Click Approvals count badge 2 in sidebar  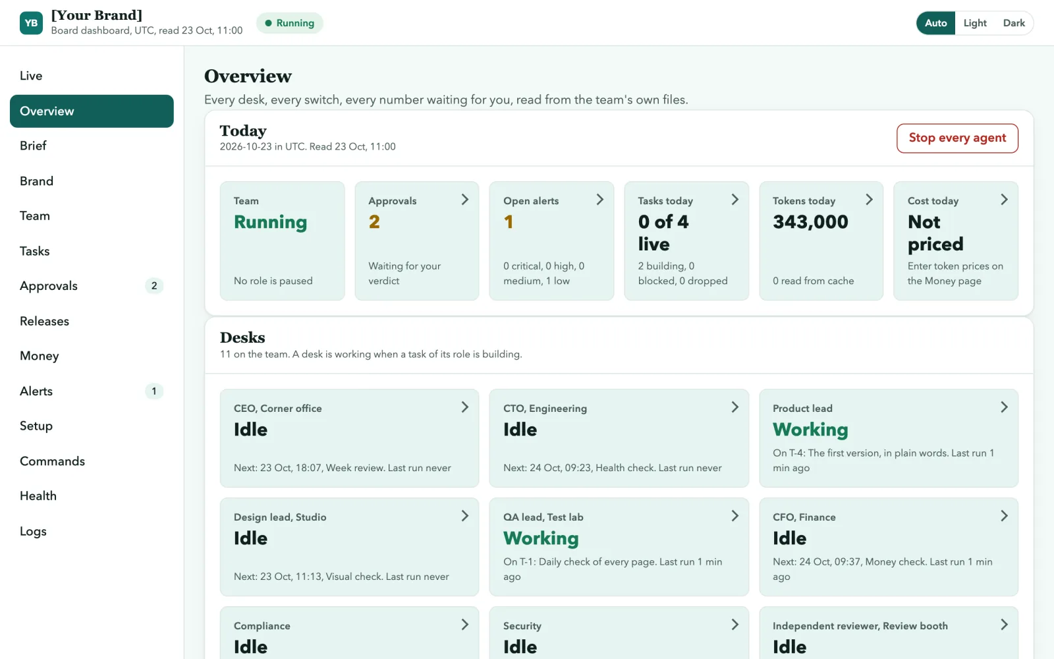pos(154,286)
